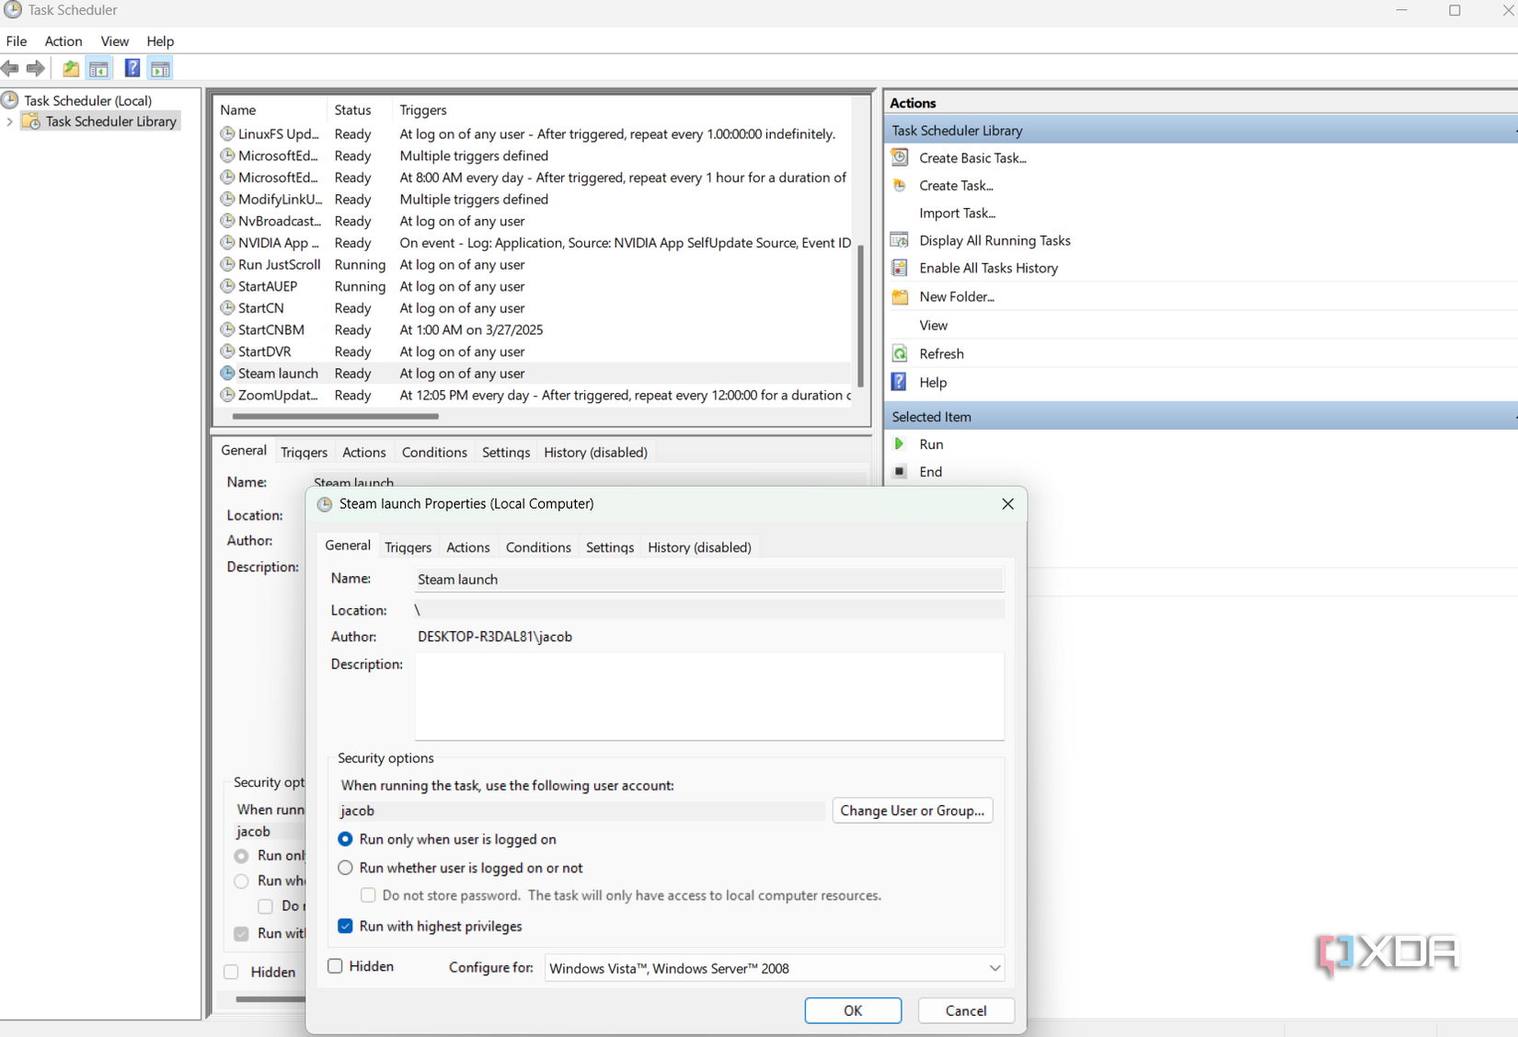Click the Import Task icon

[x=958, y=213]
